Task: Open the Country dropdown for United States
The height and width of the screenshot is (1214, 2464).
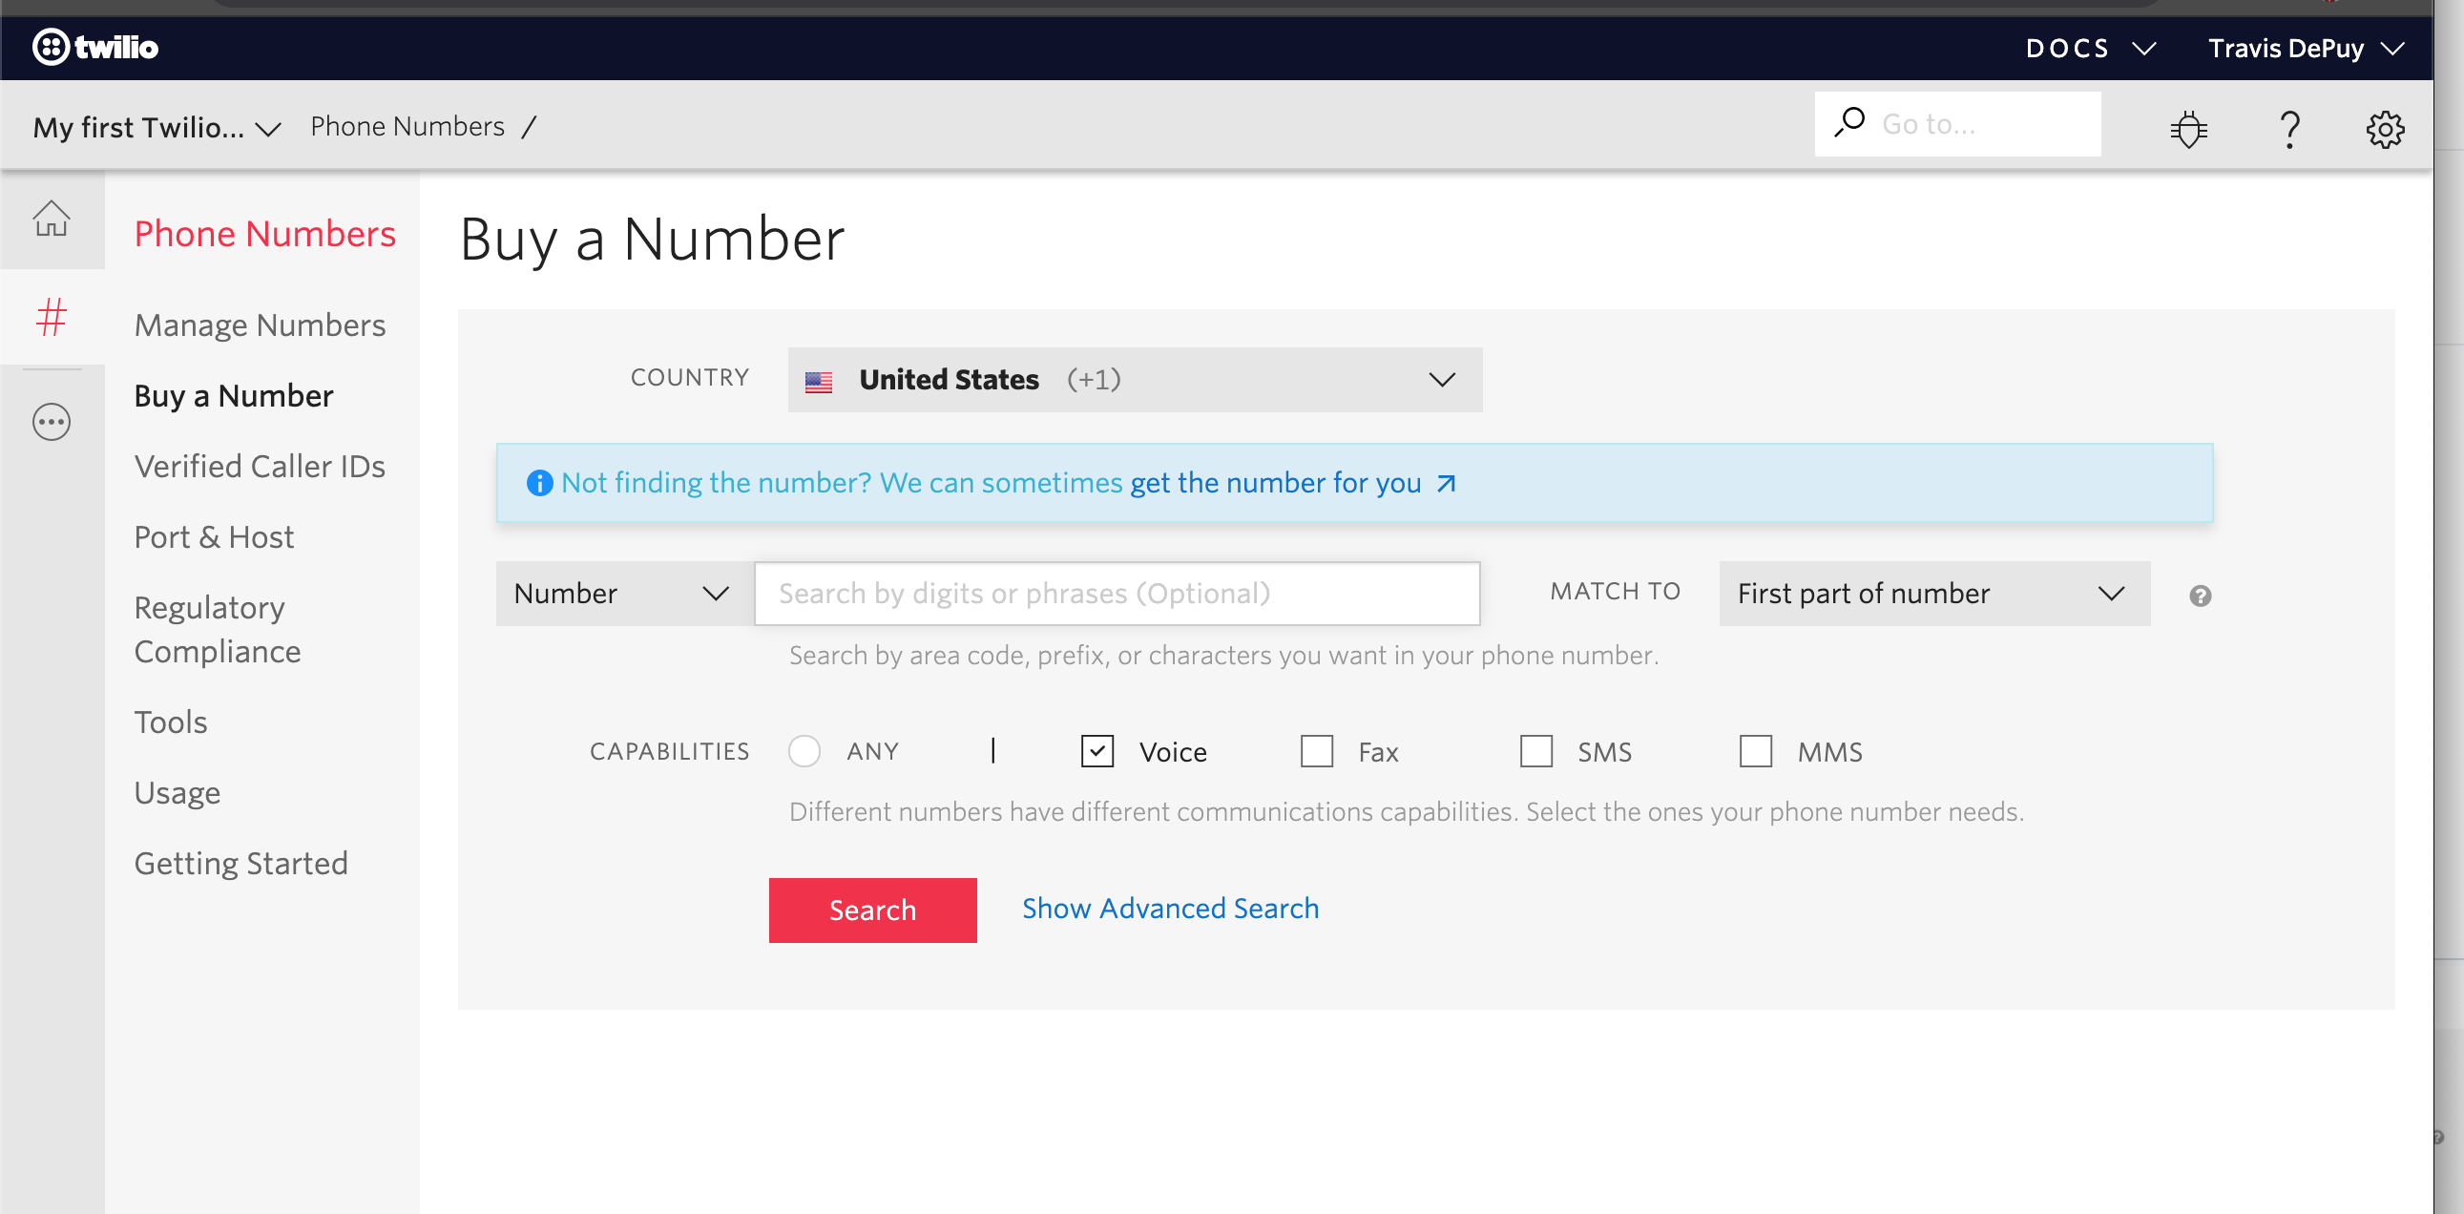Action: (1134, 380)
